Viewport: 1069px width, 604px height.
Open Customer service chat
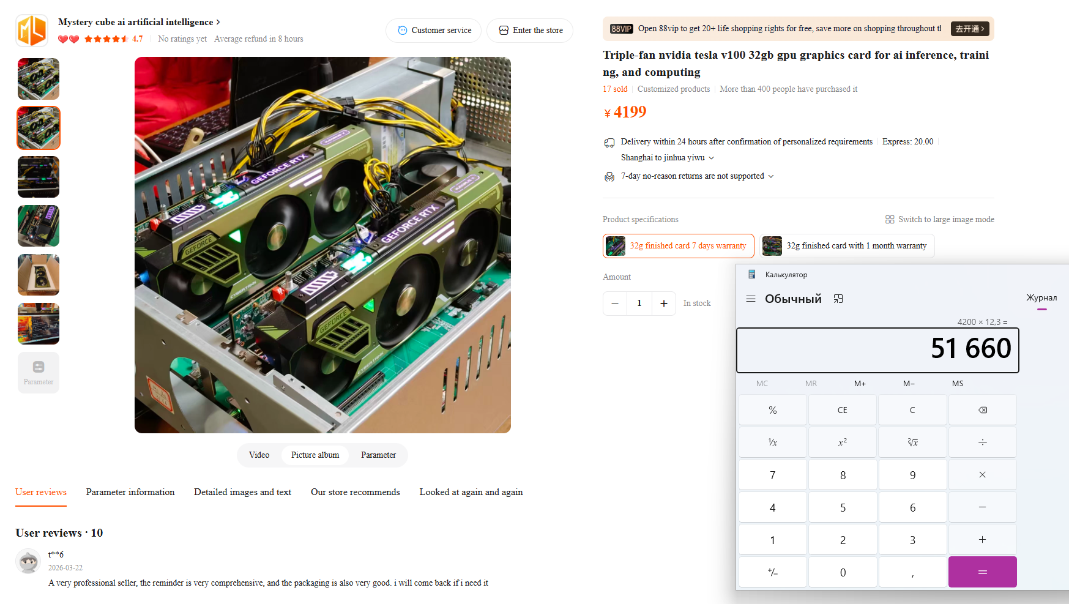pos(434,31)
